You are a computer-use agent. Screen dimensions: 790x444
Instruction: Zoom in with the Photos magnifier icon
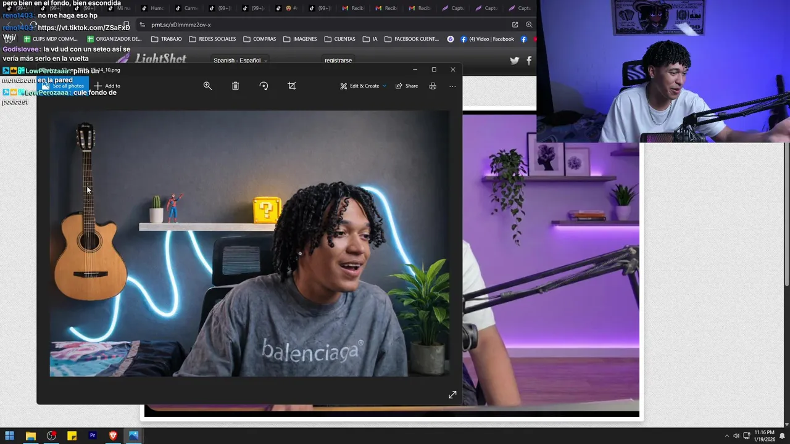point(208,86)
